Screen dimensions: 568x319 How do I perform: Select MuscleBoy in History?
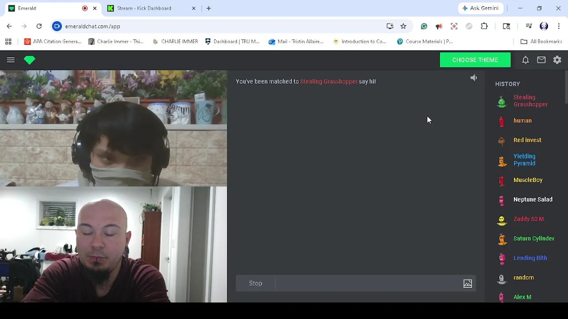pyautogui.click(x=528, y=180)
